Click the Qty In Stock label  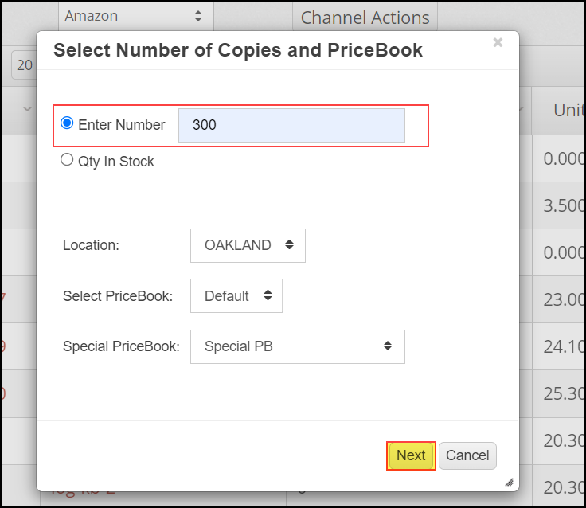point(116,162)
